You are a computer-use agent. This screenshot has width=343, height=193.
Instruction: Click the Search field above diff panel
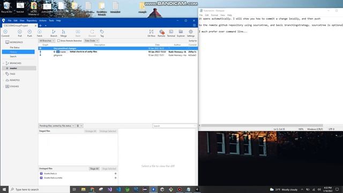click(x=174, y=126)
